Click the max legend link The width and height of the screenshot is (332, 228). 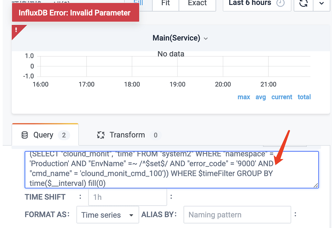click(244, 97)
